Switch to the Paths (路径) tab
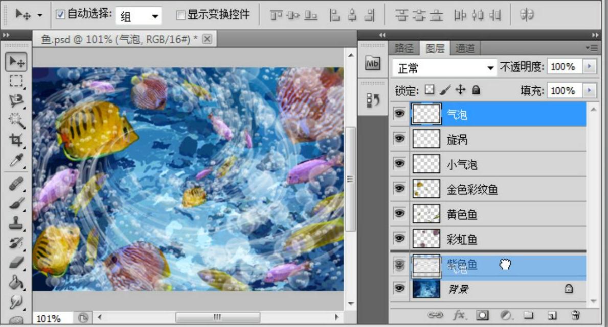 pos(404,48)
